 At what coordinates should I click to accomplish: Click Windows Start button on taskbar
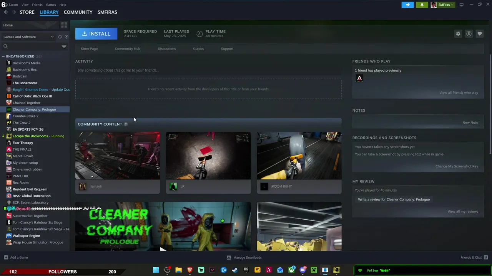(x=156, y=270)
